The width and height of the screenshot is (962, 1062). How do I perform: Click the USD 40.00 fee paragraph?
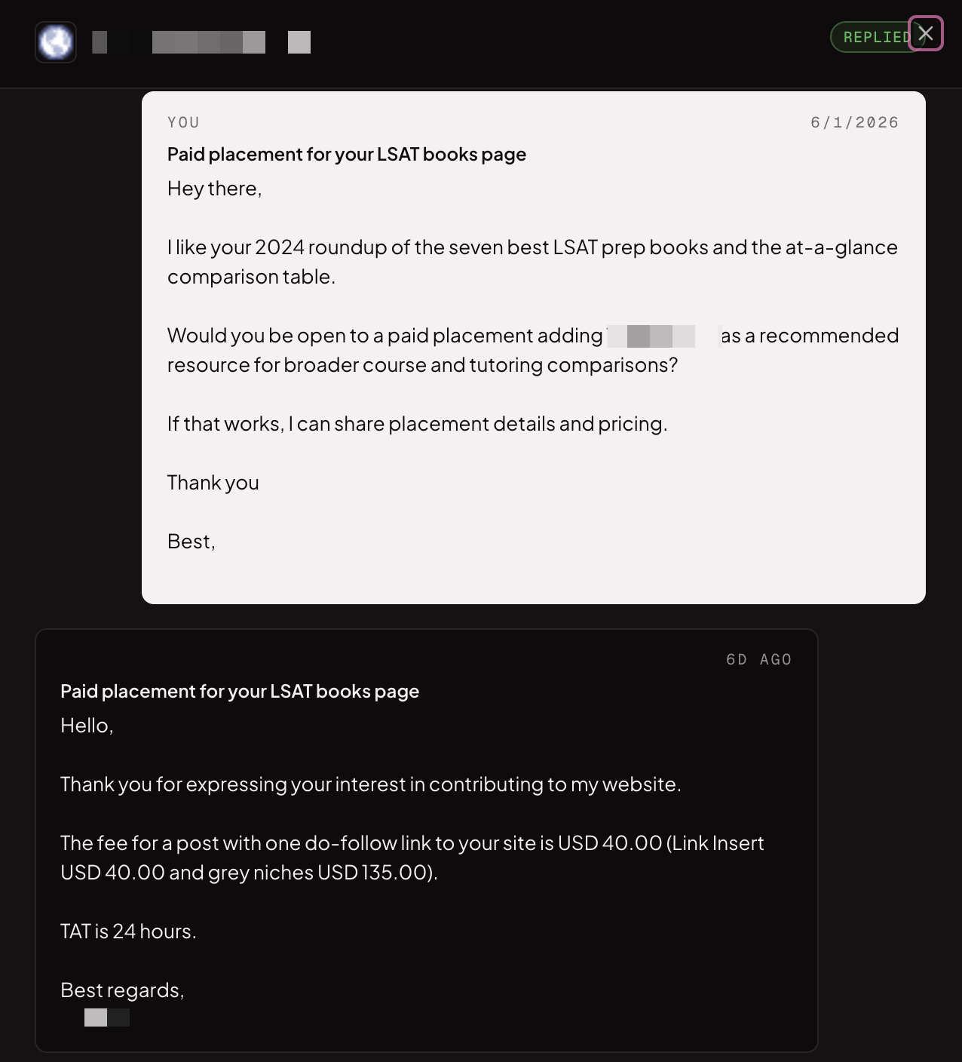point(412,858)
